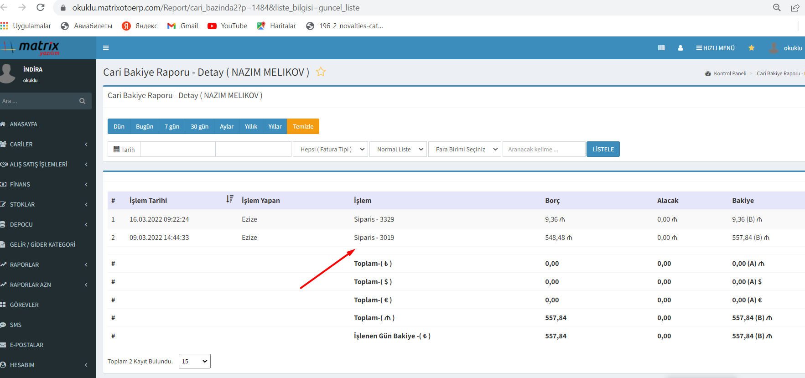The image size is (805, 378).
Task: Click the user profile icon in top bar
Action: pyautogui.click(x=680, y=48)
